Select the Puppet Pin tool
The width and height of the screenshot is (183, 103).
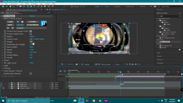[53, 6]
